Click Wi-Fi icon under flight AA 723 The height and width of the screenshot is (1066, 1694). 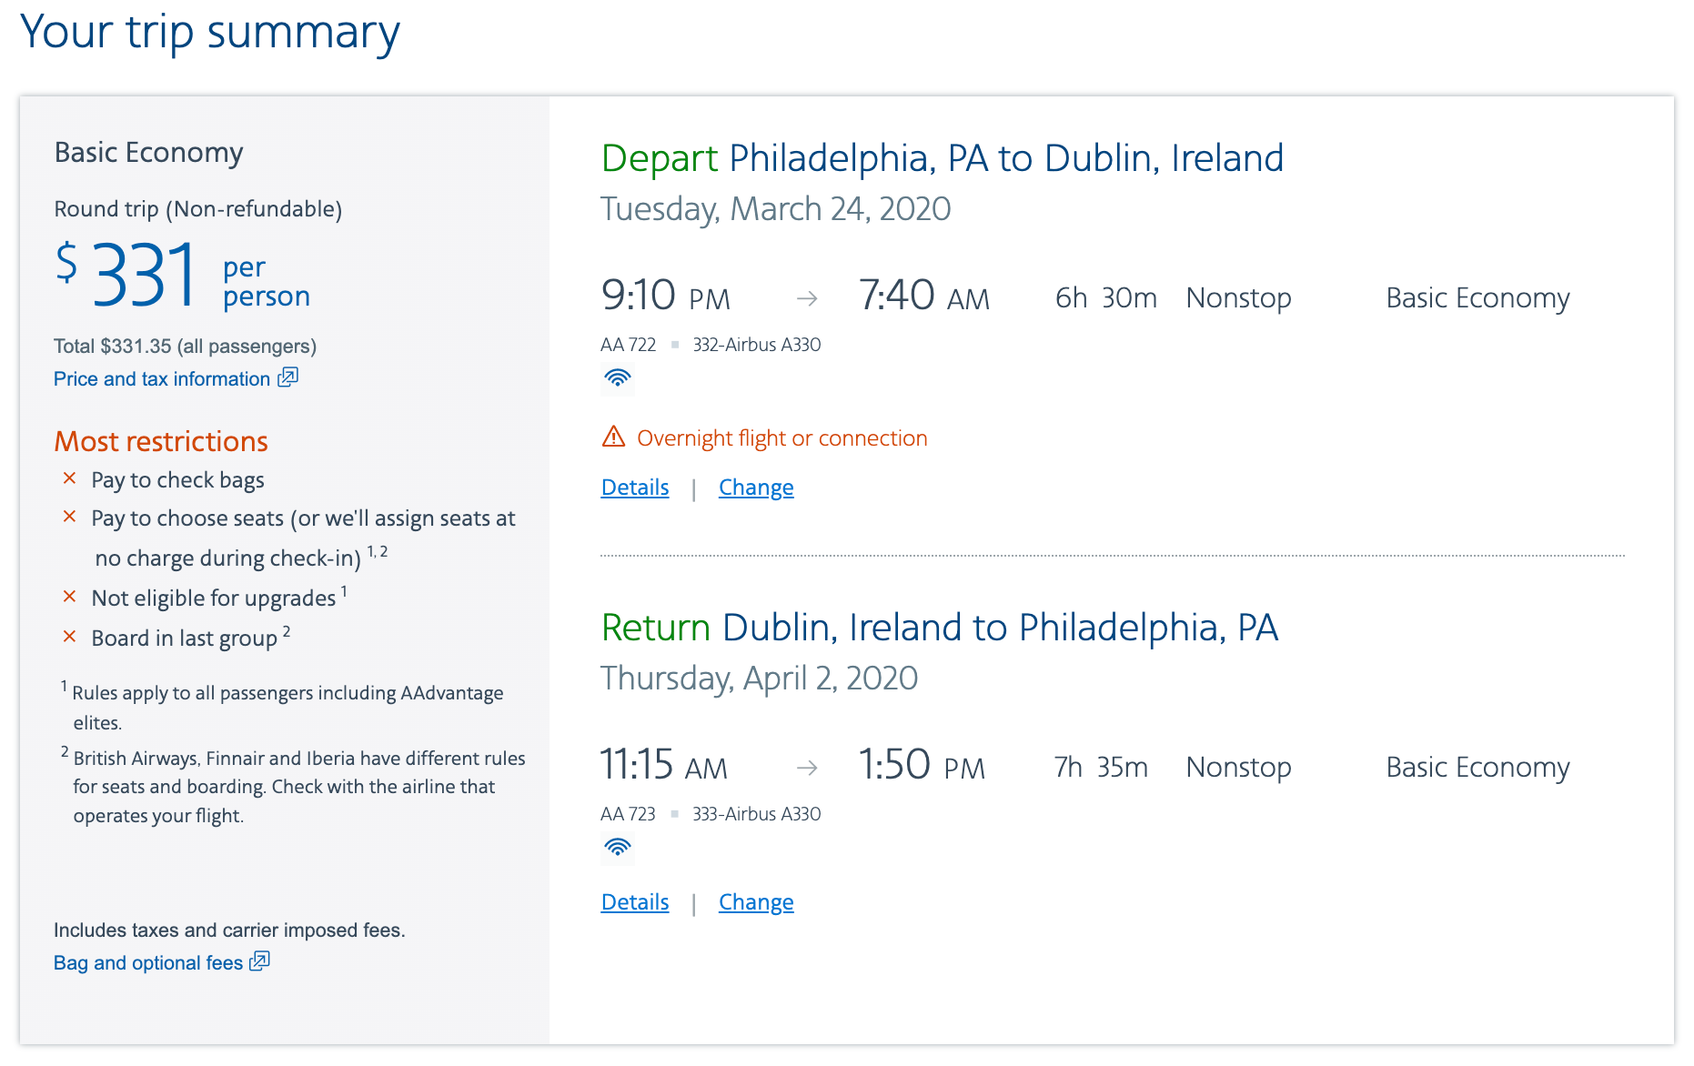618,847
